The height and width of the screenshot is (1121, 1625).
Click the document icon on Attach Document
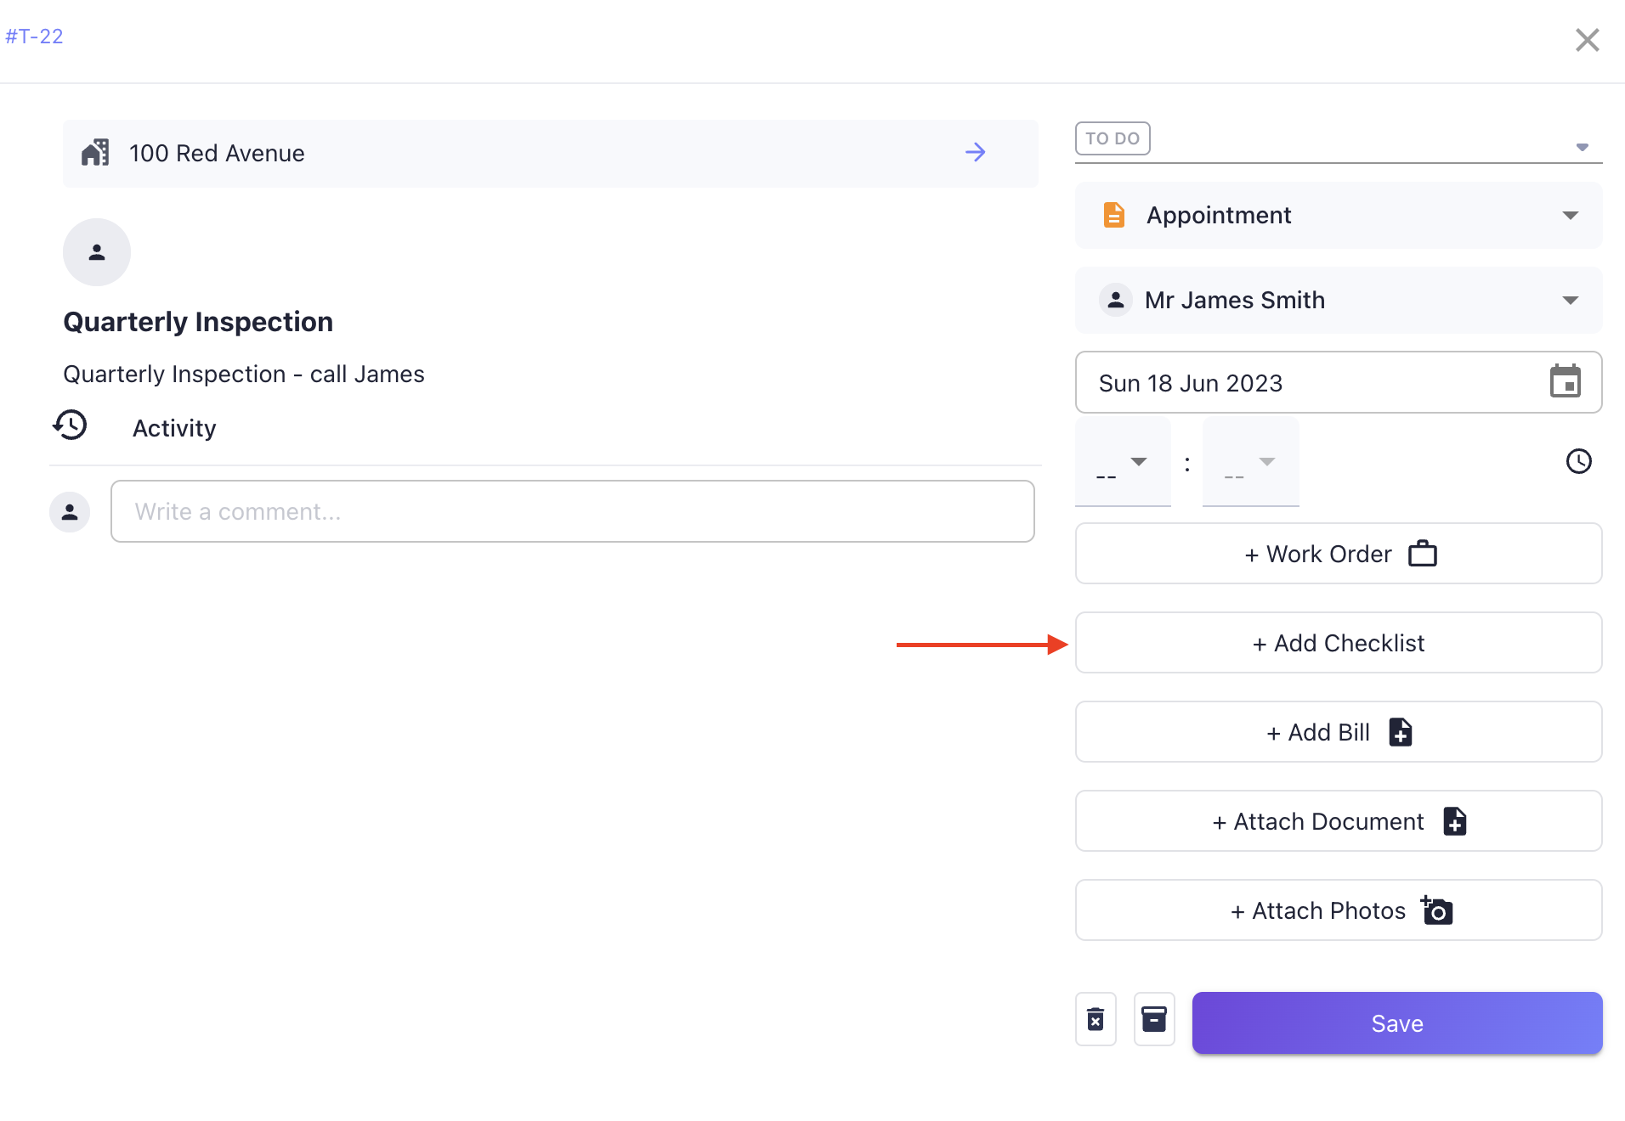click(x=1454, y=821)
